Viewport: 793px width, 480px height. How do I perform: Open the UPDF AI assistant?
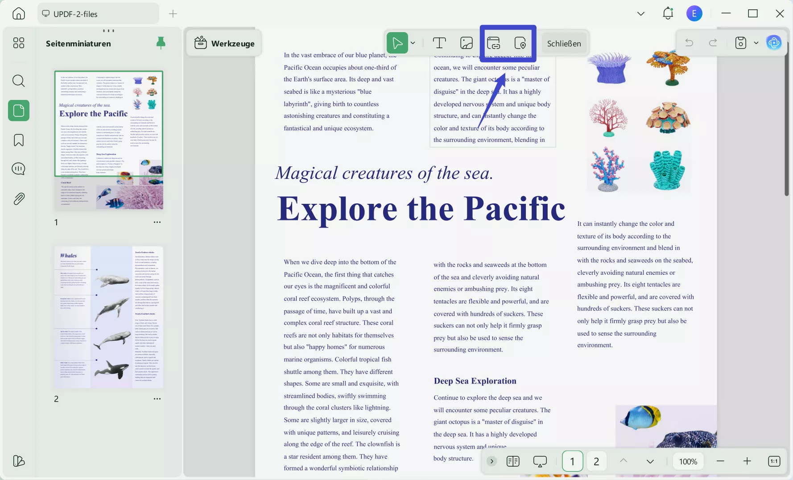click(x=774, y=43)
